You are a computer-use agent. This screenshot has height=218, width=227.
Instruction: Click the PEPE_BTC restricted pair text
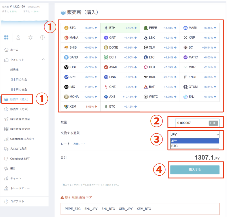(x=73, y=209)
